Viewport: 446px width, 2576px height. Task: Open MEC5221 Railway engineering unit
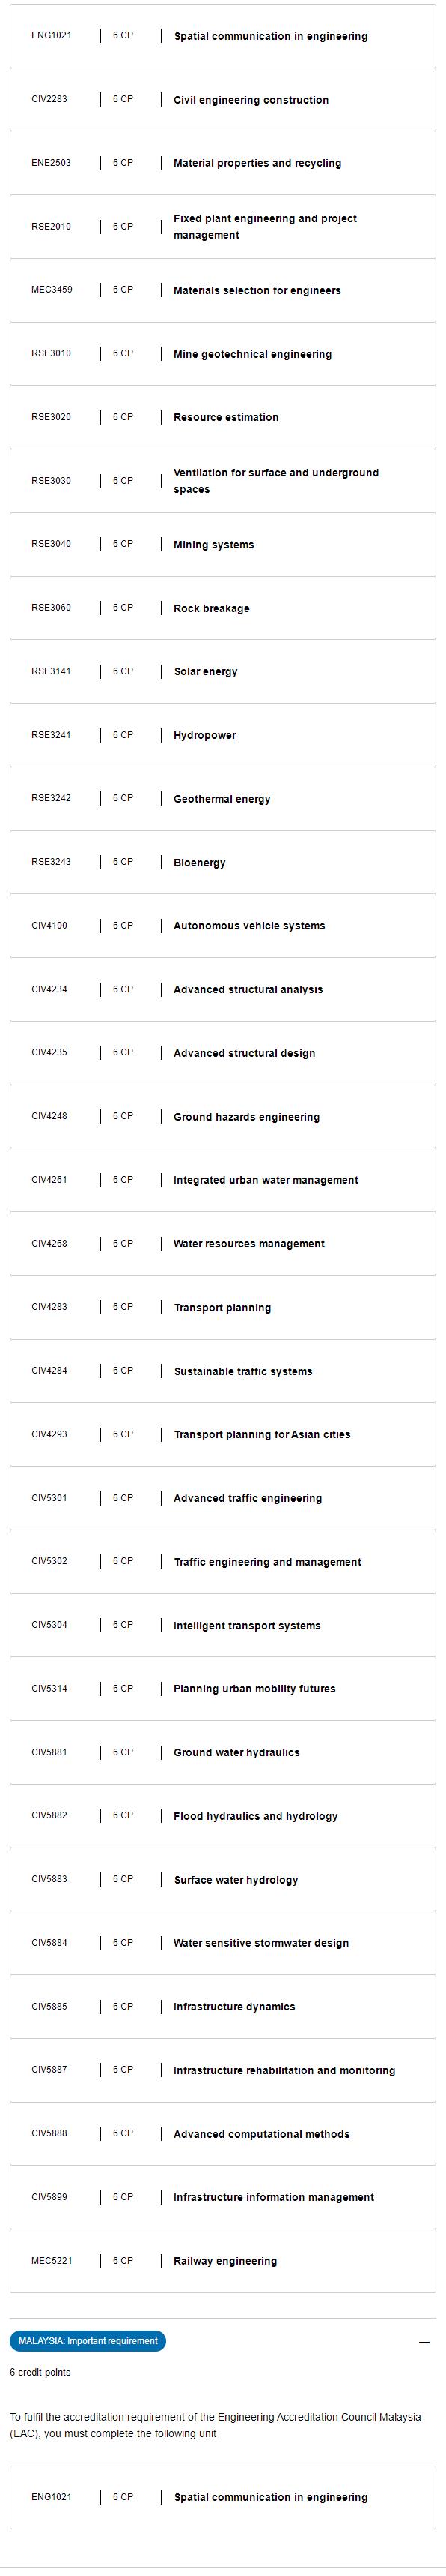click(x=222, y=2261)
